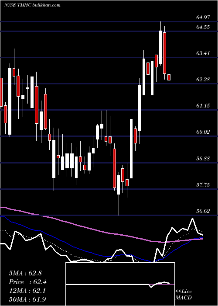Click the 50MA : 61.9 value
Screen dimensions: 218x306
(x=27, y=299)
